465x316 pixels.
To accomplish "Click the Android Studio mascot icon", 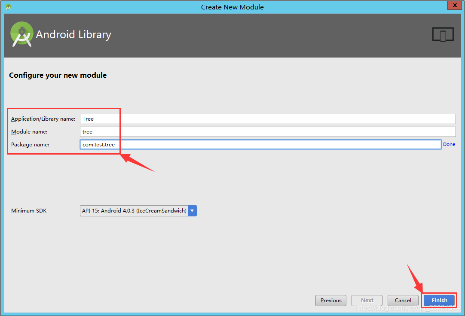I will click(x=21, y=34).
